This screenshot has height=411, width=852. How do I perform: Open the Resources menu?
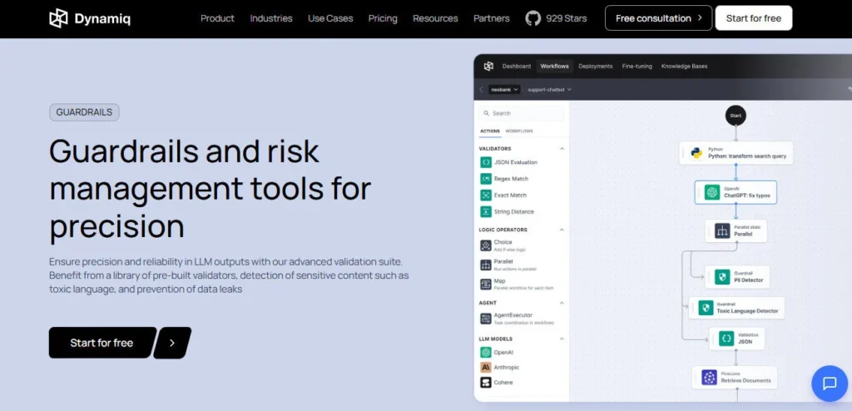coord(435,18)
